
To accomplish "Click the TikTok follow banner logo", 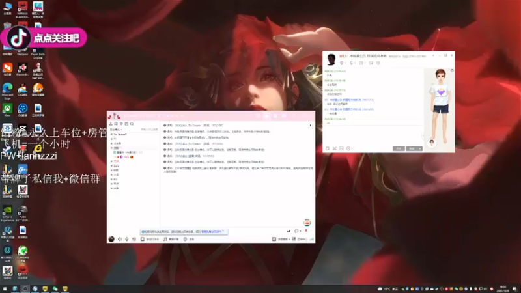I will 18,38.
